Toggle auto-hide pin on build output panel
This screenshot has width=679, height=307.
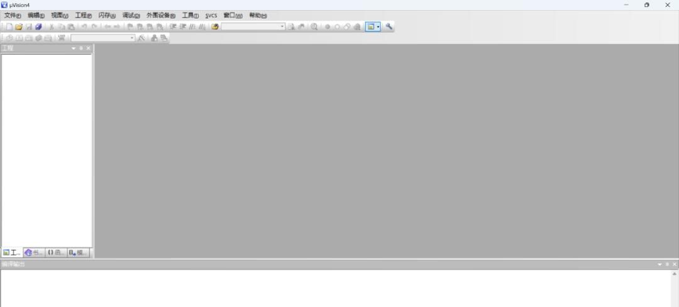(667, 264)
